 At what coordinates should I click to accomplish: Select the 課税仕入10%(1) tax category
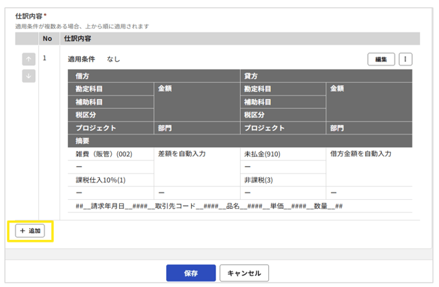point(101,179)
